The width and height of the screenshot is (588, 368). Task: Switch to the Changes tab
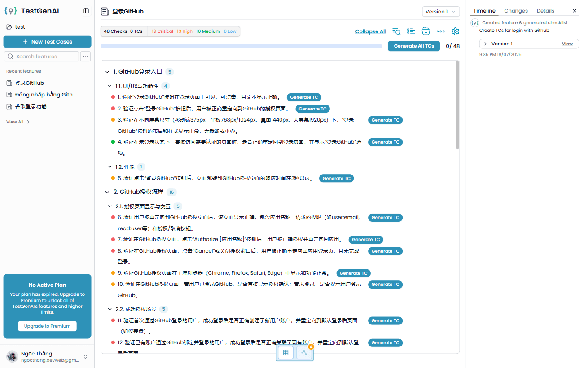[516, 11]
